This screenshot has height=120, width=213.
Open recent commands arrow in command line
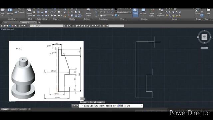coord(141,106)
